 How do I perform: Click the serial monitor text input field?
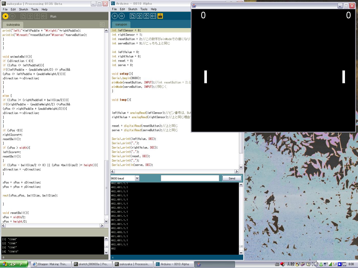tap(190, 178)
